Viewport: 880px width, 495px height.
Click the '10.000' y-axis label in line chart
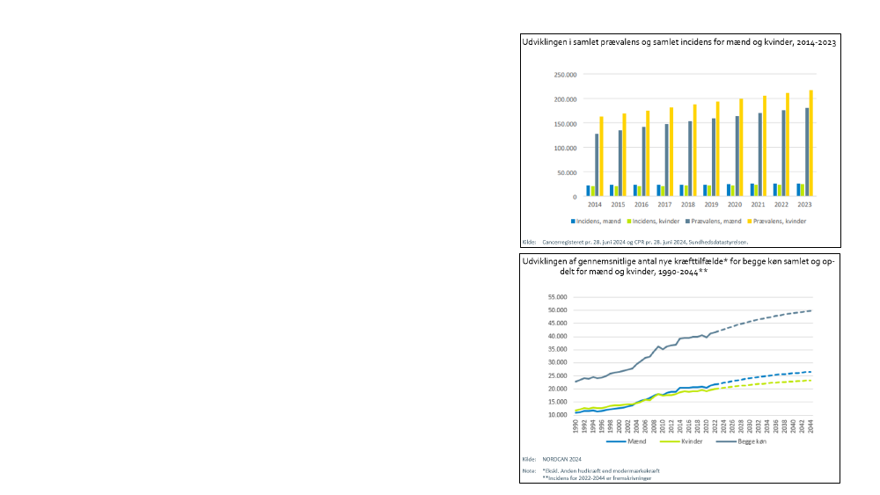557,415
